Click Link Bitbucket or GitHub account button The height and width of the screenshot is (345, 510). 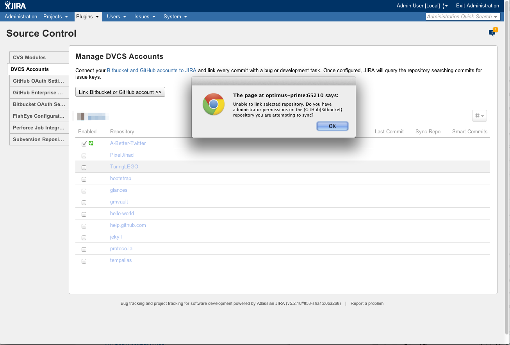120,92
